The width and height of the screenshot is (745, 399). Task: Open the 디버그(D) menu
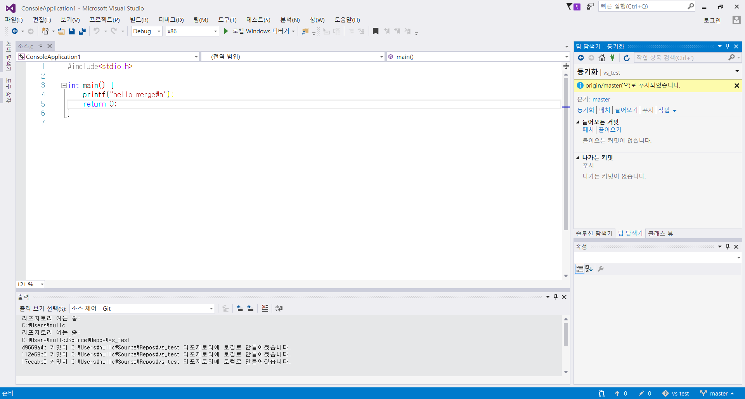171,20
